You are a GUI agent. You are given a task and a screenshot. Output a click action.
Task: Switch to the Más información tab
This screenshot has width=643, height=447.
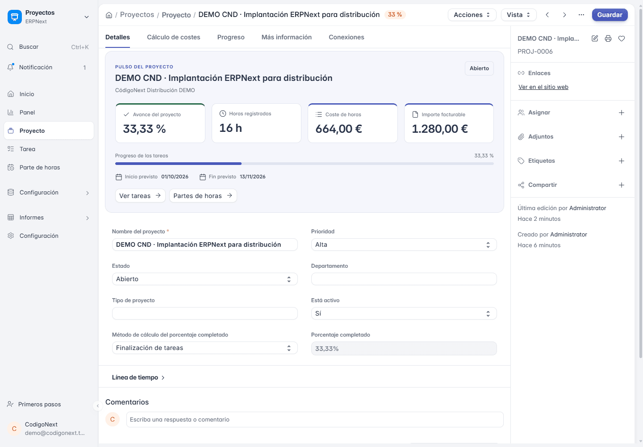click(287, 37)
